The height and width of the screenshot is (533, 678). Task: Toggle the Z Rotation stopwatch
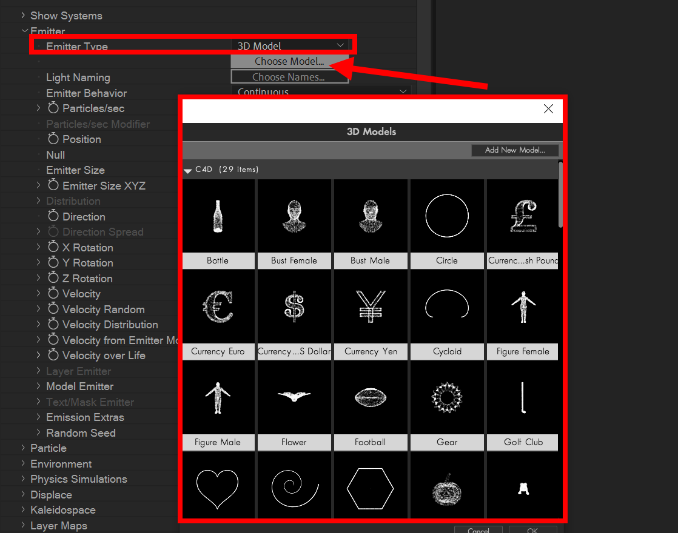coord(53,277)
